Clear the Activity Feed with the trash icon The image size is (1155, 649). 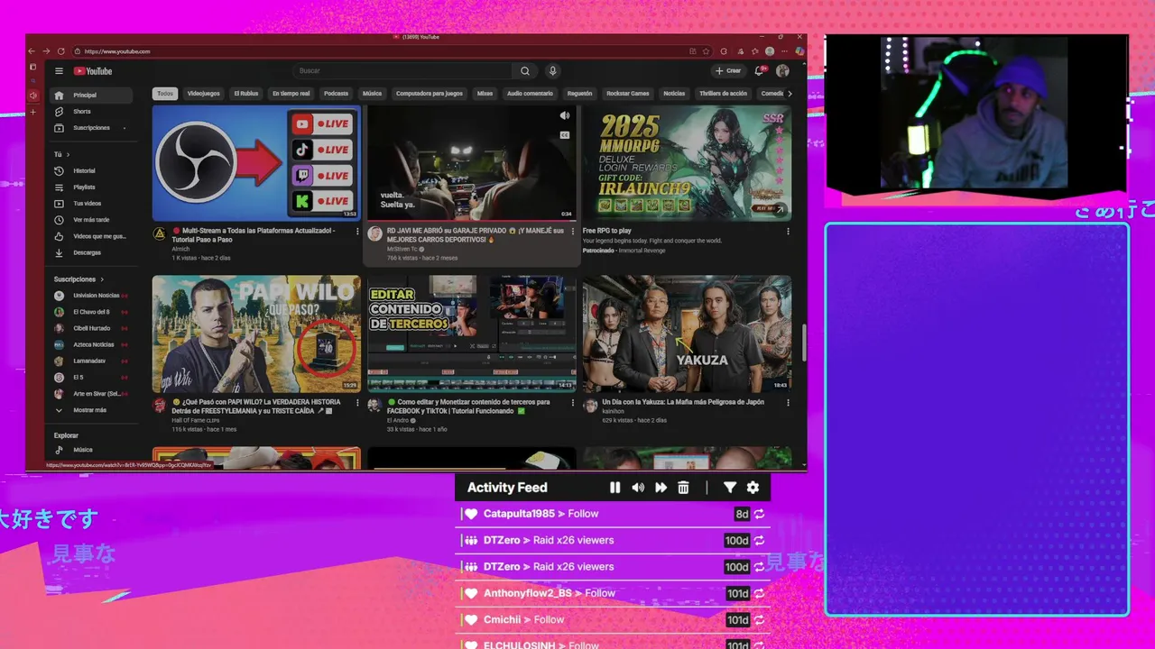point(683,488)
